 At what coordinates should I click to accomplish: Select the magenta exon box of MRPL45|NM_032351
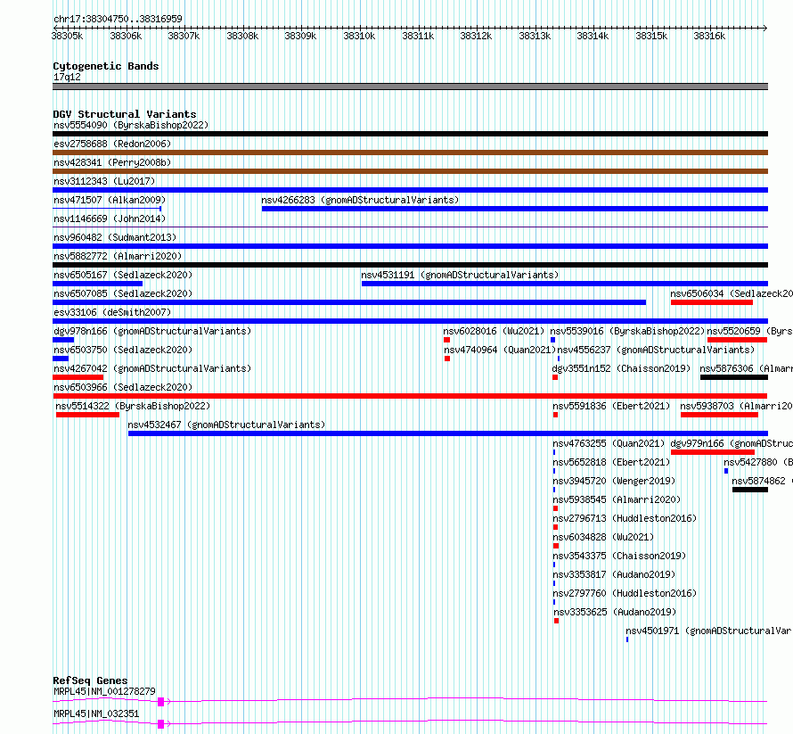[160, 724]
